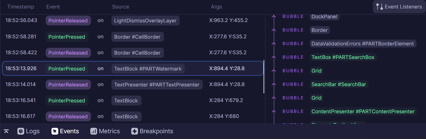
Task: Click the bubble arrow beside ContentPresenter #PARTContentPresenter
Action: click(x=273, y=112)
